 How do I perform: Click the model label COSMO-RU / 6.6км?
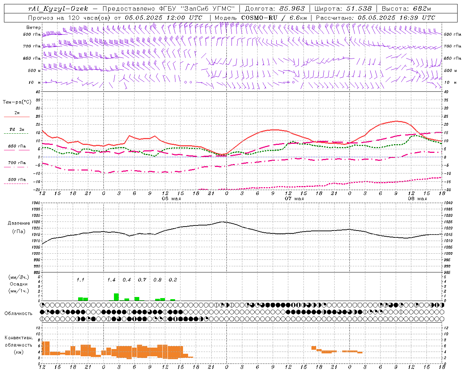tap(274, 18)
